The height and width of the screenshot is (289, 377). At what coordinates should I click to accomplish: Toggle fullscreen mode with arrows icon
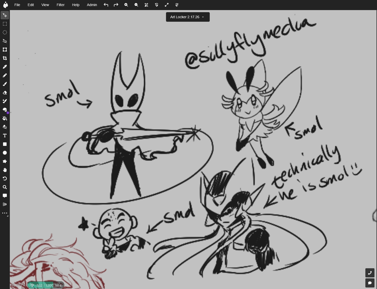166,5
